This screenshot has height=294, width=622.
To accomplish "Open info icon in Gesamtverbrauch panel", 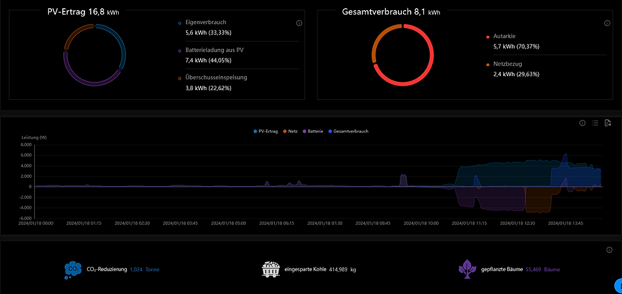I will [607, 23].
